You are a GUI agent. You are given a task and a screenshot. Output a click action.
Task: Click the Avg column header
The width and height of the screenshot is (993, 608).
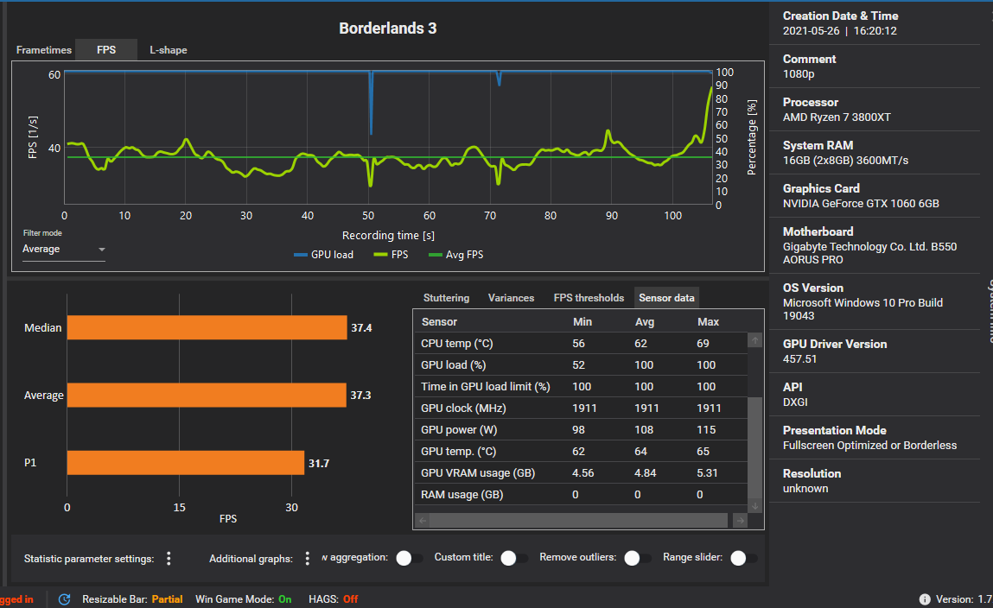645,322
